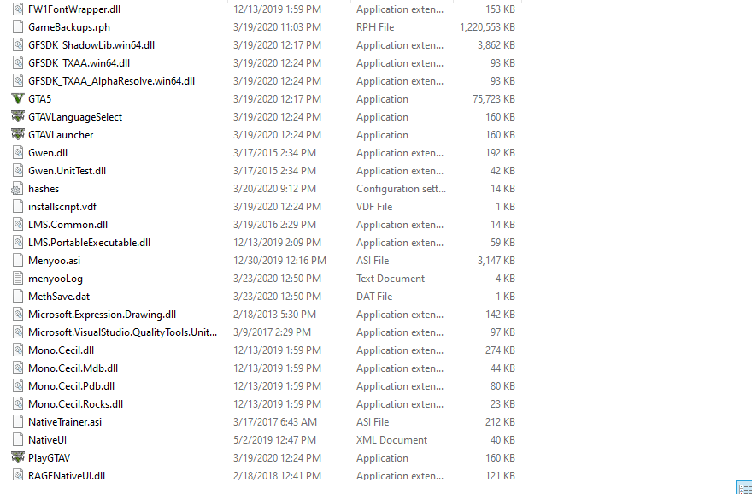Click the LMS.PortableExecutable.dll file icon
The width and height of the screenshot is (752, 494).
click(x=18, y=242)
